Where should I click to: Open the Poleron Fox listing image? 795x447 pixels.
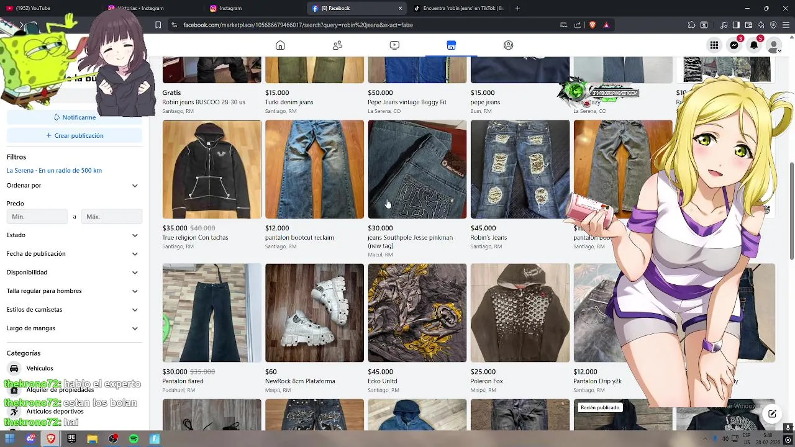coord(520,313)
